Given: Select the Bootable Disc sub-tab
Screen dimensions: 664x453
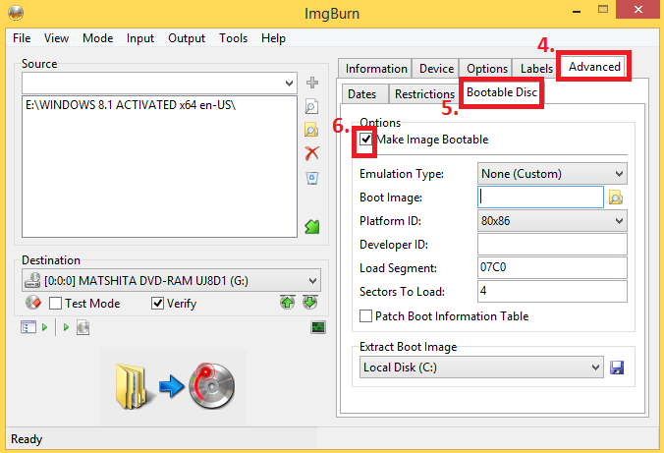Looking at the screenshot, I should point(502,92).
